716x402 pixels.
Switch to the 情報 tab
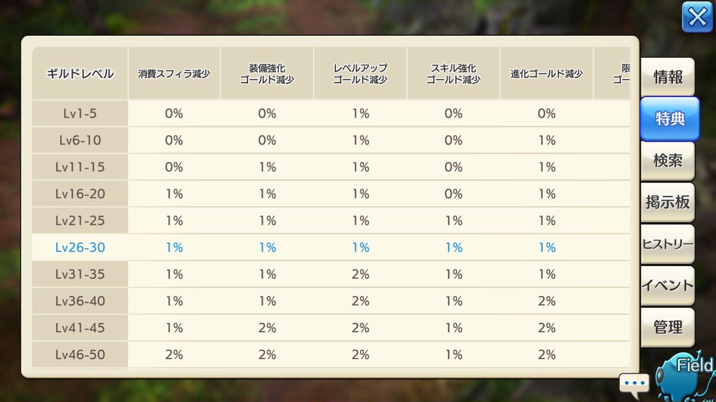point(667,77)
